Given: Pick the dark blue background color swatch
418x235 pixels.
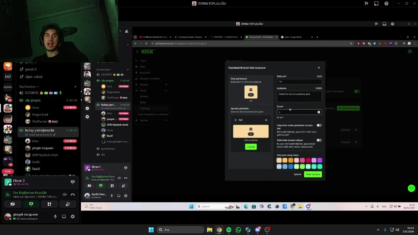Looking at the screenshot, I should (x=291, y=166).
